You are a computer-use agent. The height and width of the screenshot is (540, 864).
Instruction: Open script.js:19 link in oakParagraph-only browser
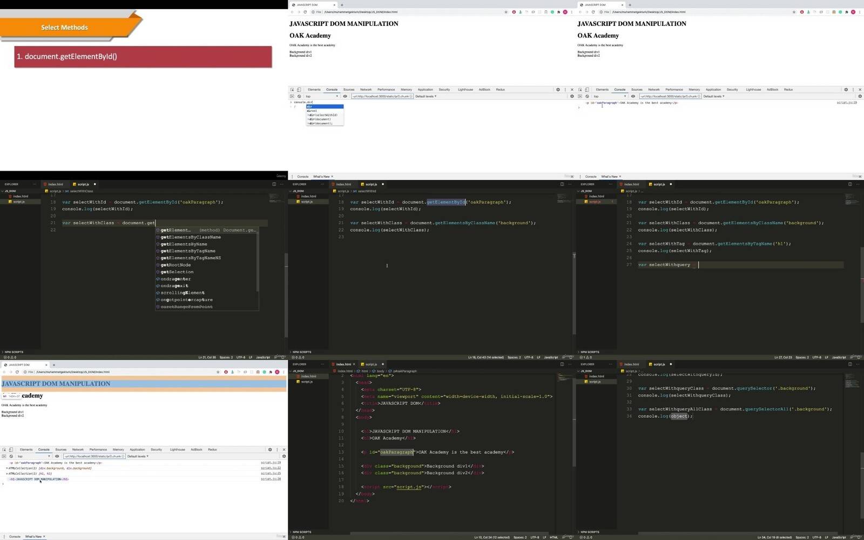pyautogui.click(x=847, y=103)
